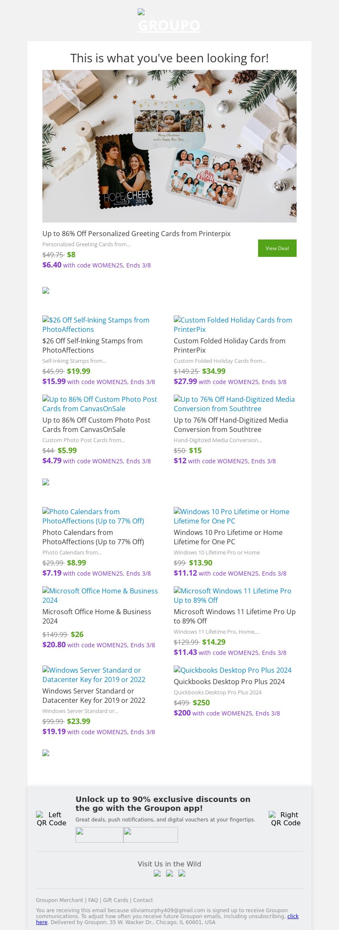
Task: Click the second app store badge
Action: tap(150, 835)
